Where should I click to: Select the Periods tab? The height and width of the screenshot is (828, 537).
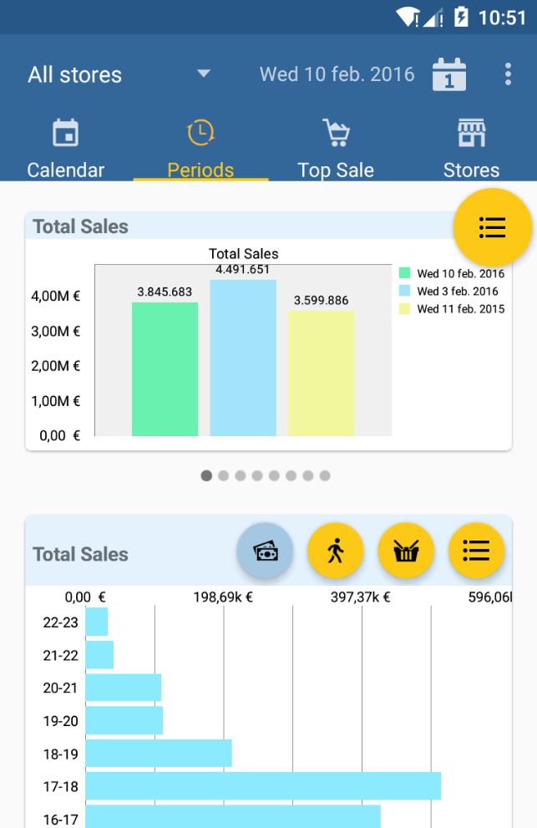pyautogui.click(x=200, y=149)
